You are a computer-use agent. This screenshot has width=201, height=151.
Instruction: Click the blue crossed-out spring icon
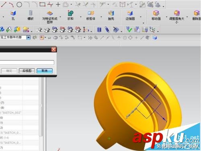tap(116, 29)
